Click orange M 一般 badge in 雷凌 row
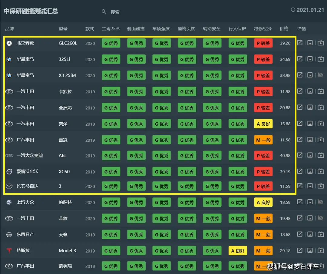The width and height of the screenshot is (327, 274). (263, 140)
